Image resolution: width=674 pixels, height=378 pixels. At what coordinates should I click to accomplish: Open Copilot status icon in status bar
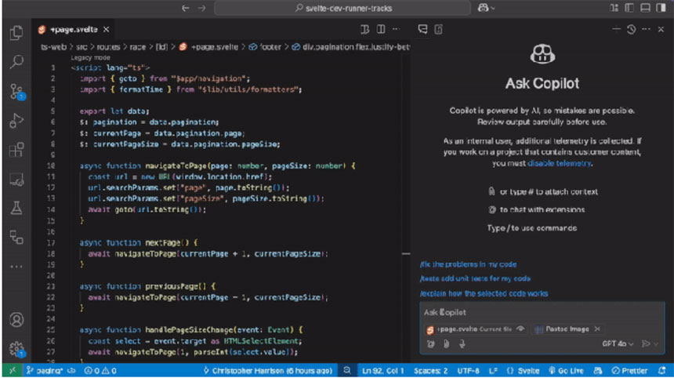pyautogui.click(x=597, y=370)
